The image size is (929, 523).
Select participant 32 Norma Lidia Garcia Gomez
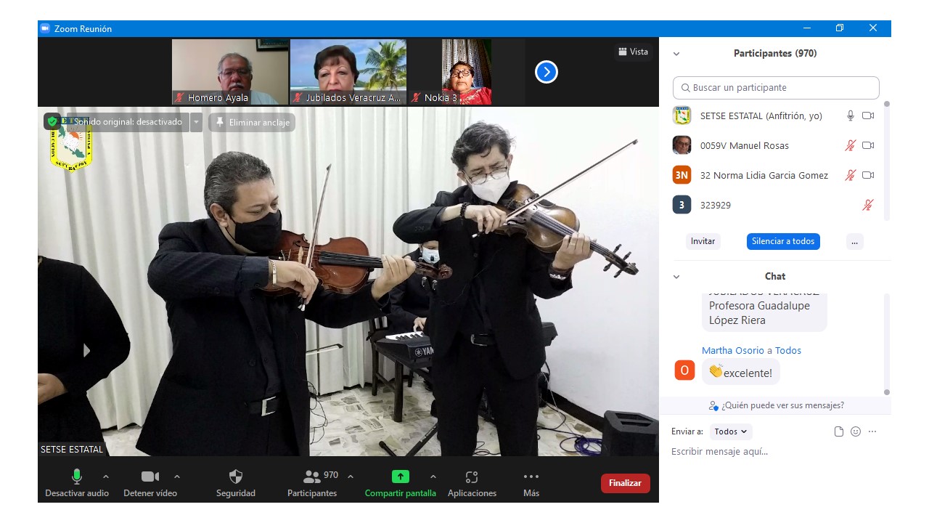(775, 175)
